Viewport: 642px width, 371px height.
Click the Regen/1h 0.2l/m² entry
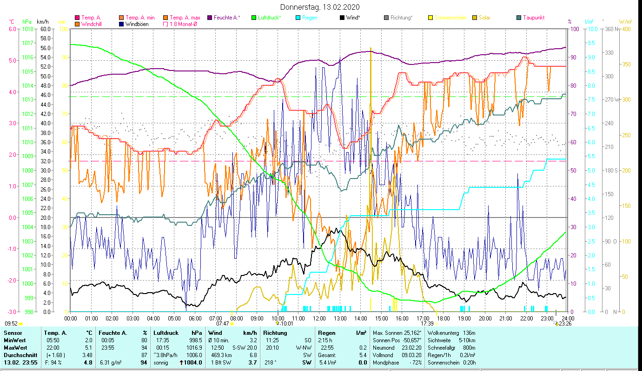[451, 355]
